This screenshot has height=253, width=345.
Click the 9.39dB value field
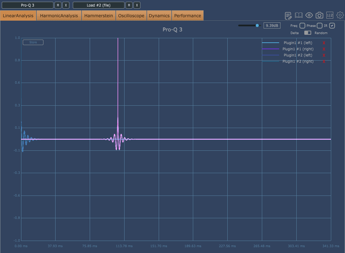pyautogui.click(x=272, y=25)
